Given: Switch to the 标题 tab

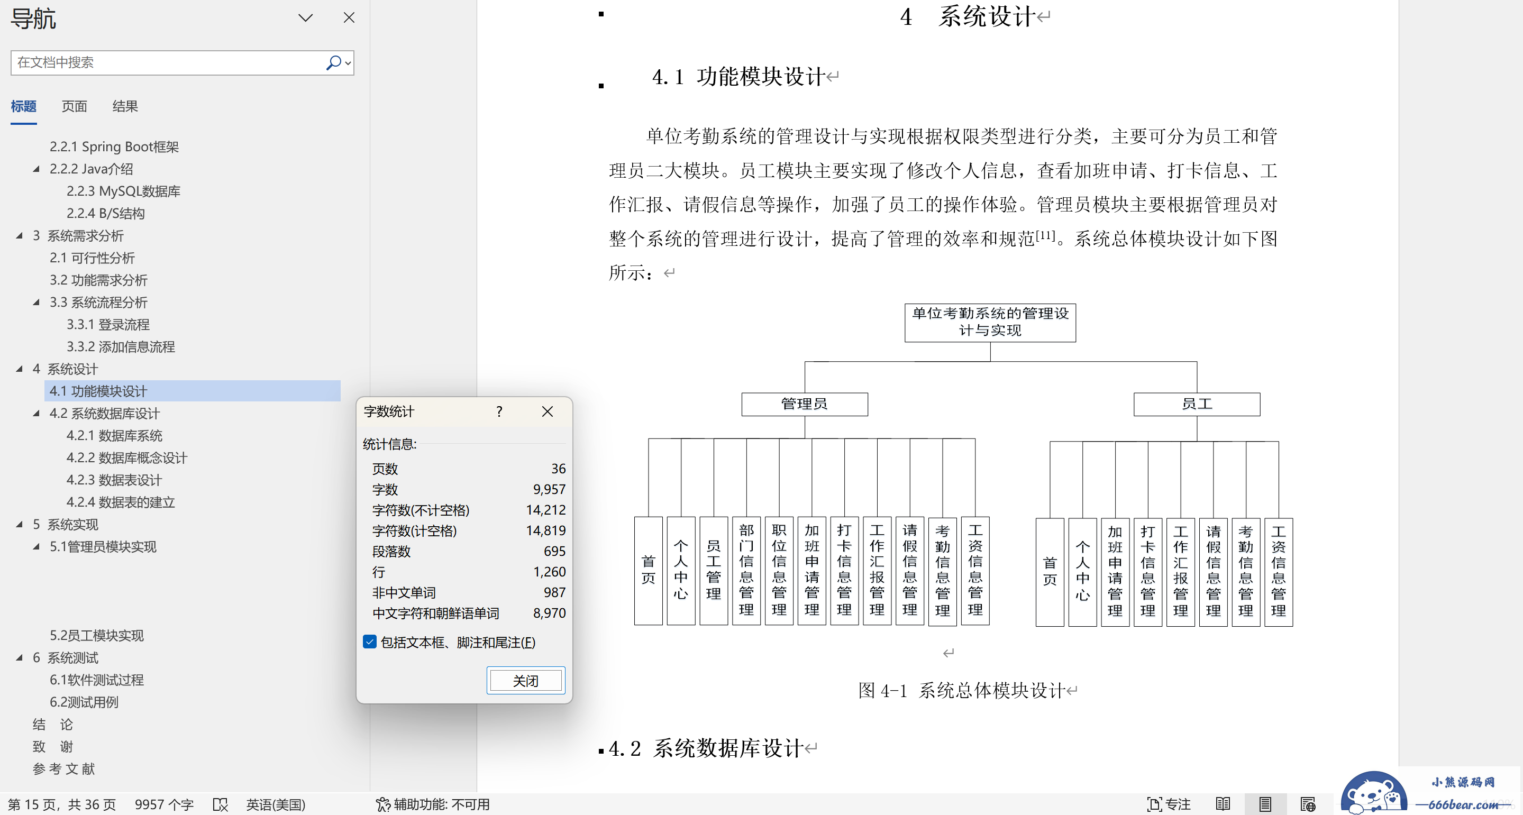Looking at the screenshot, I should [24, 106].
